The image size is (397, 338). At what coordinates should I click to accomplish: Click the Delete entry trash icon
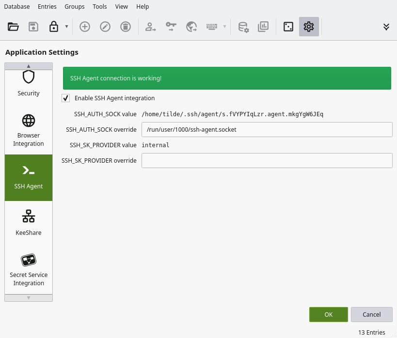126,27
